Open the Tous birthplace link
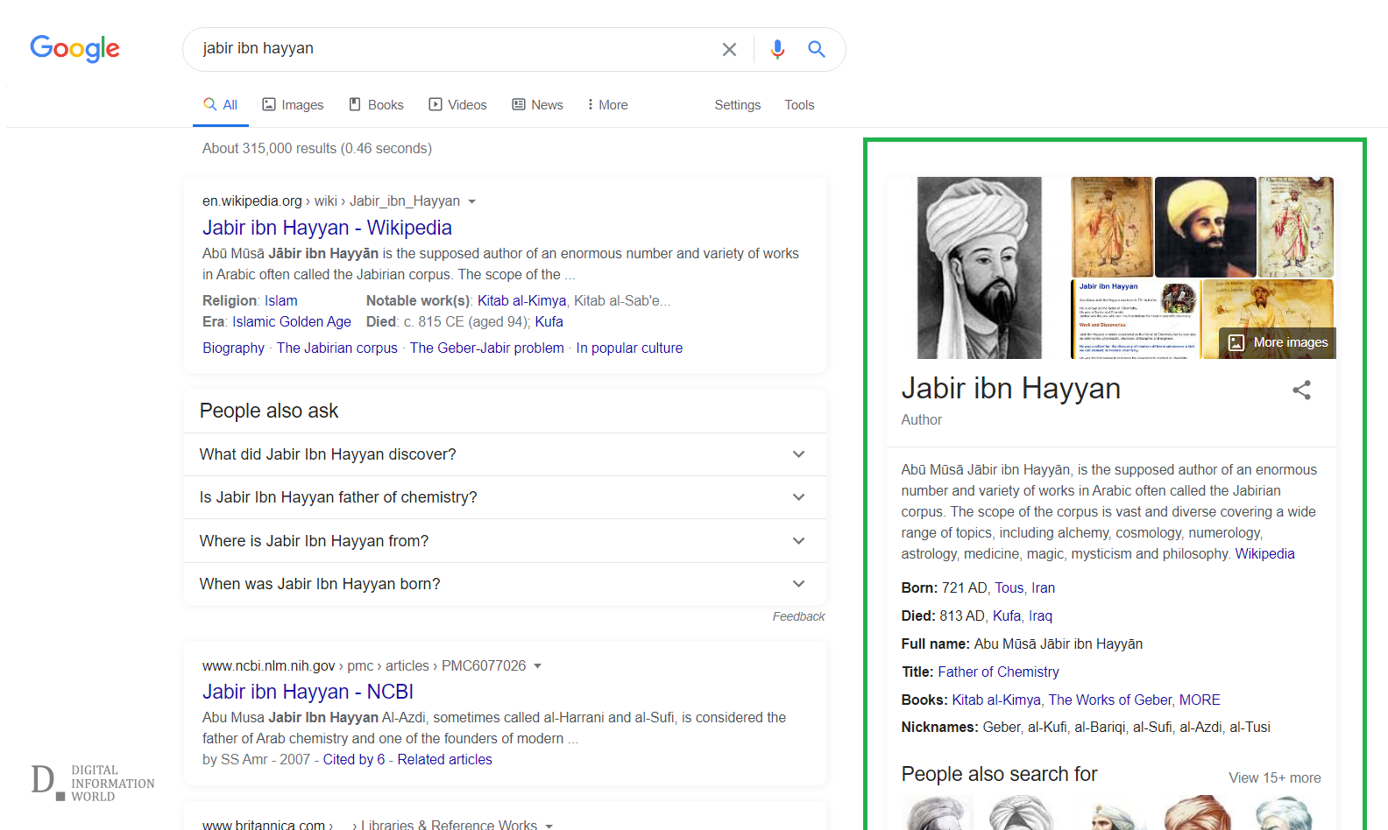 (1009, 588)
